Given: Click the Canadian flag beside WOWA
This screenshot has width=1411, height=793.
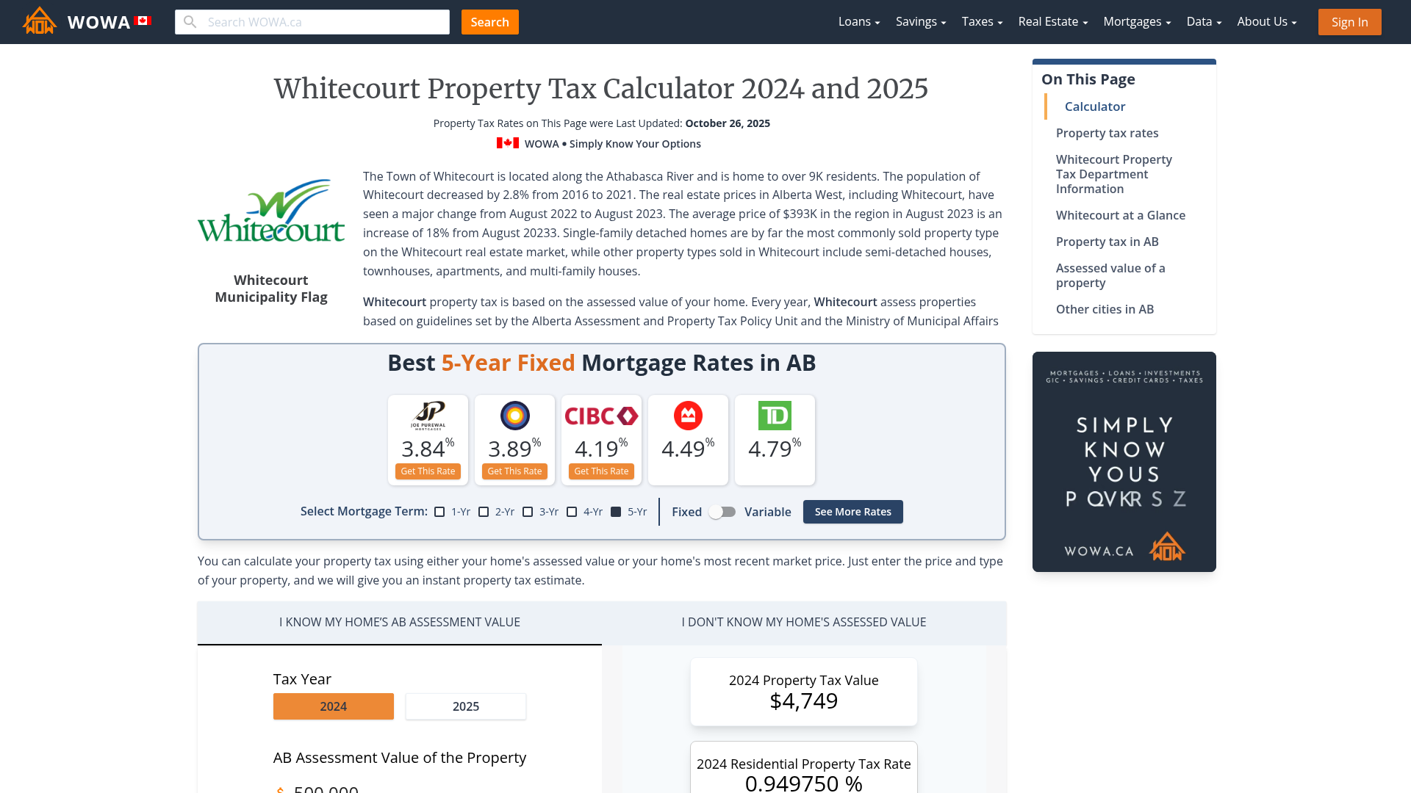Looking at the screenshot, I should 142,20.
